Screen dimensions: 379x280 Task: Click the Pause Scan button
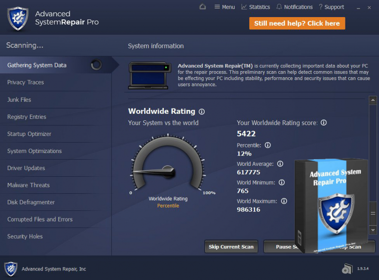280,247
